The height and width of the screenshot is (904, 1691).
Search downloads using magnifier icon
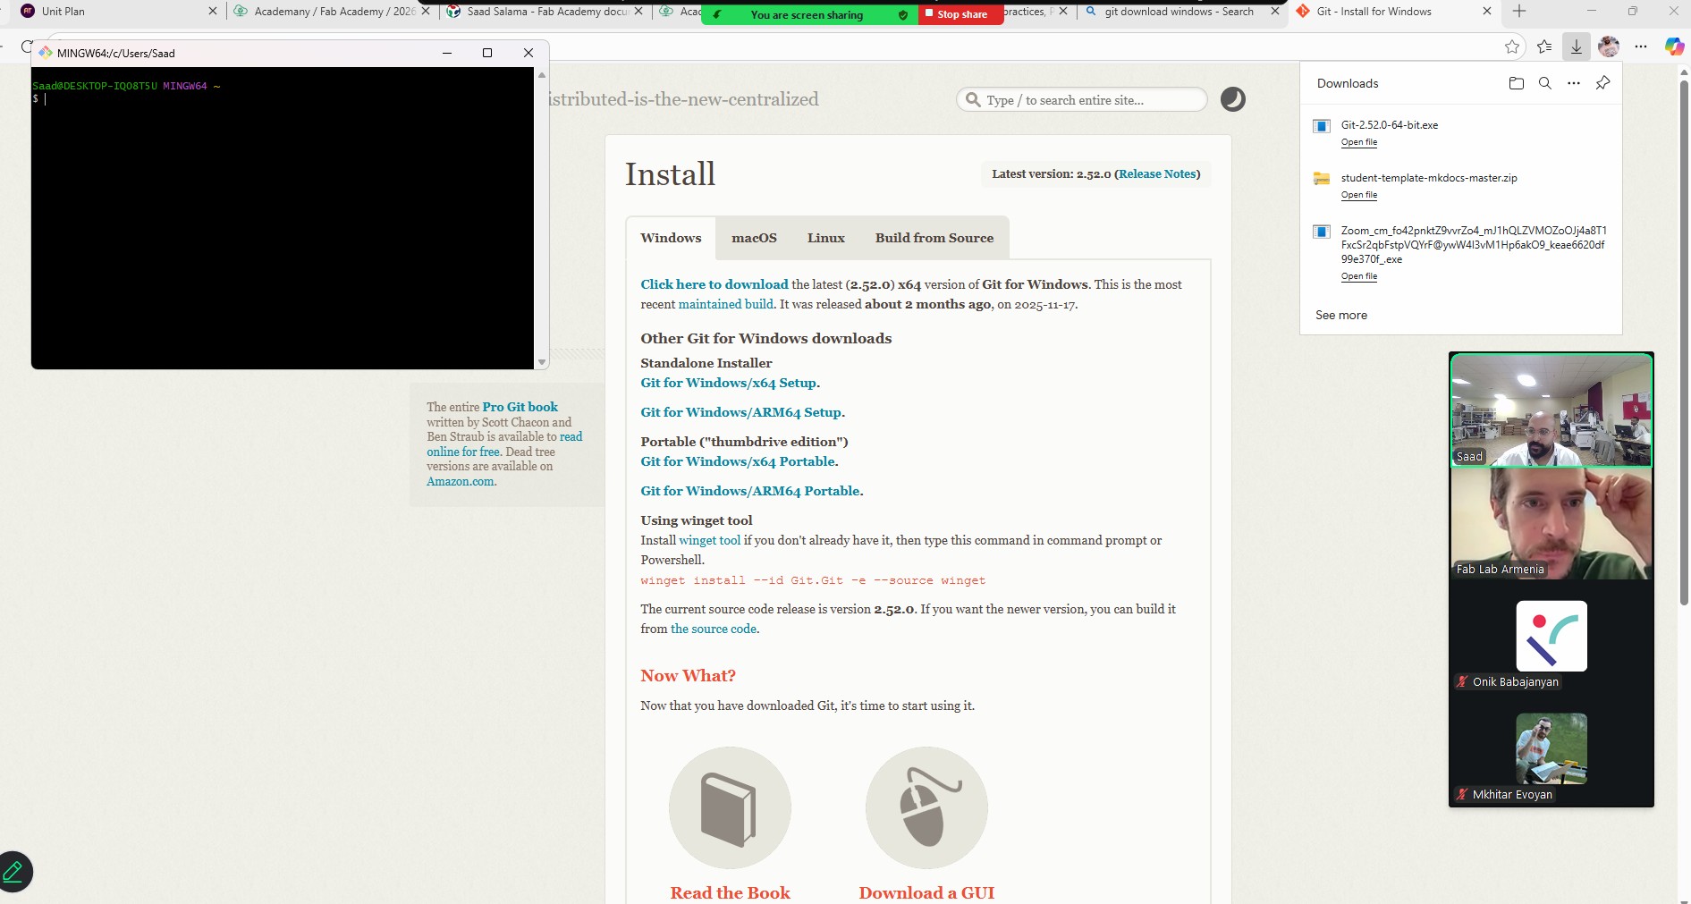point(1544,83)
